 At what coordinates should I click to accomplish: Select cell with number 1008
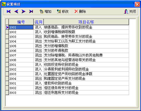point(21,60)
